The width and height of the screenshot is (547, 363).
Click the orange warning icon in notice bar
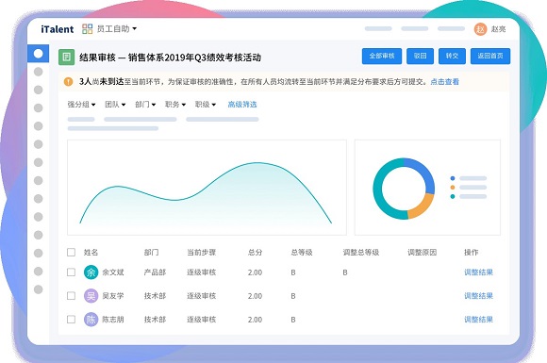coord(68,82)
